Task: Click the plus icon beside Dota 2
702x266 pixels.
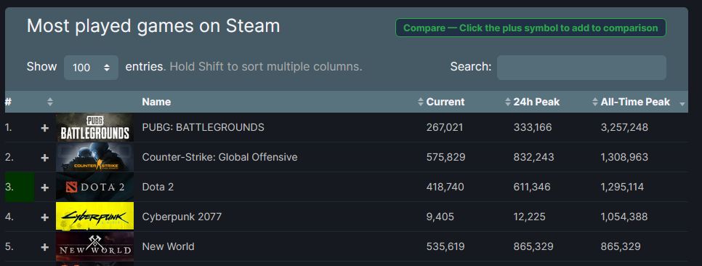Action: click(45, 188)
